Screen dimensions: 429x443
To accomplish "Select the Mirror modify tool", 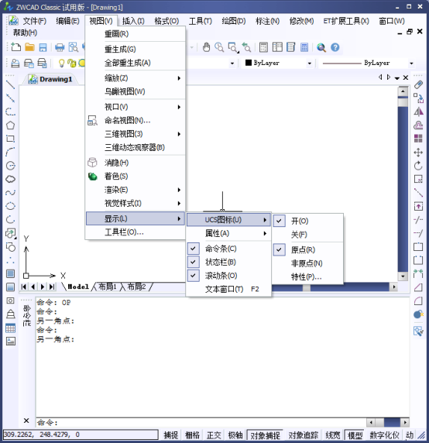I will tap(418, 112).
